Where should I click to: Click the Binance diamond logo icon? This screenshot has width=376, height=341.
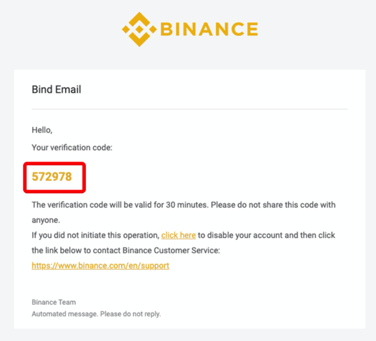click(x=140, y=29)
